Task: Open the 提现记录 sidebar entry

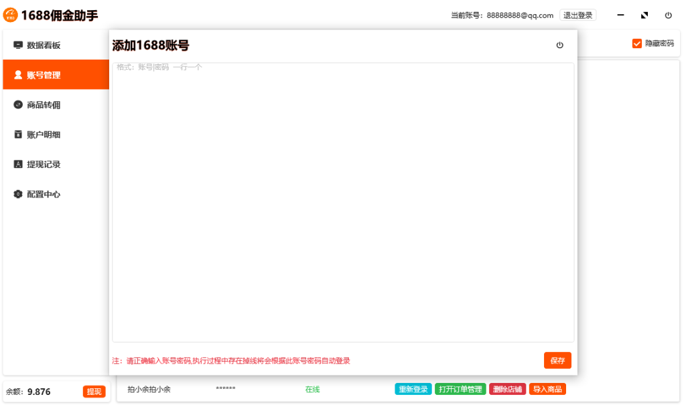Action: coord(44,165)
